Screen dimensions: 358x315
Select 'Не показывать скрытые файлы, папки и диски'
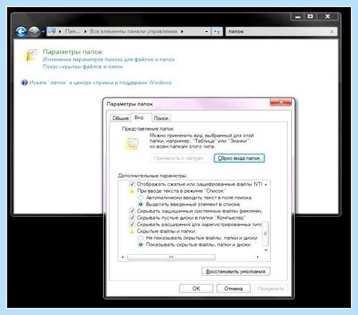tap(141, 238)
